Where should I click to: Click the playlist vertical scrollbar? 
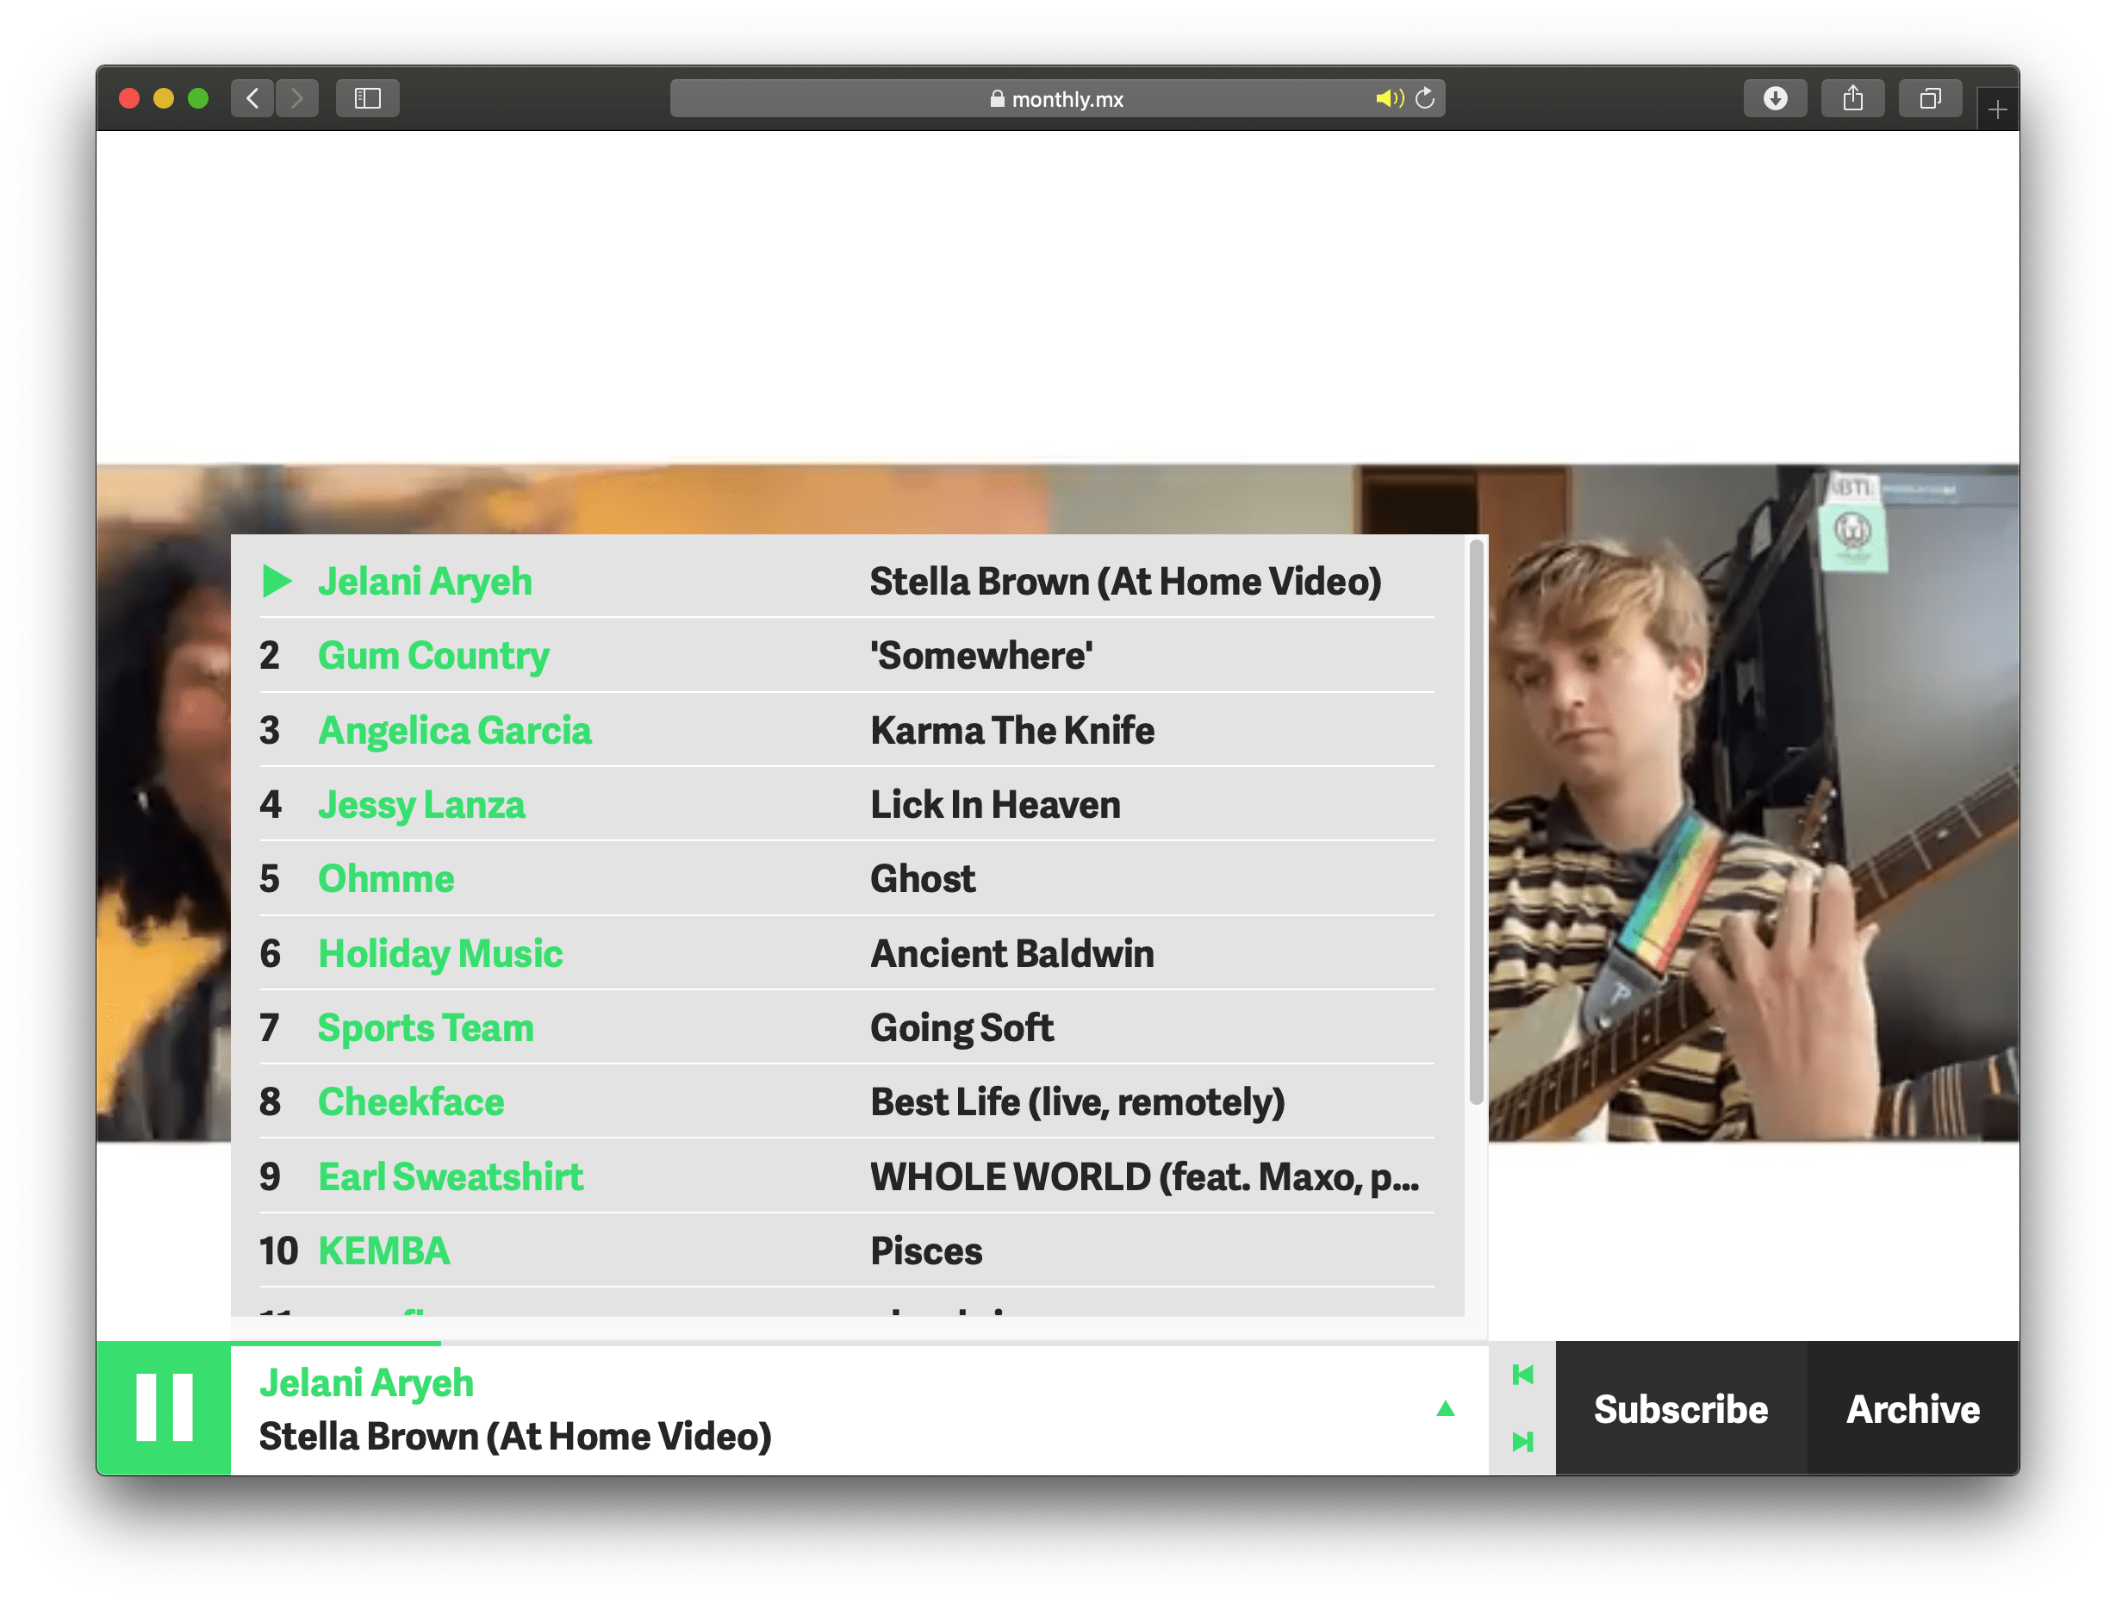coord(1476,821)
